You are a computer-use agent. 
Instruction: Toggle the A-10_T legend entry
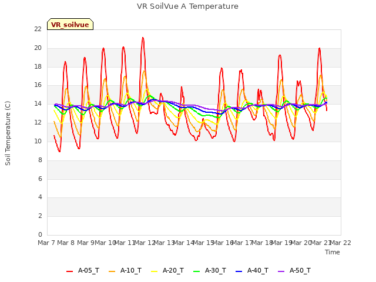[x=125, y=271]
